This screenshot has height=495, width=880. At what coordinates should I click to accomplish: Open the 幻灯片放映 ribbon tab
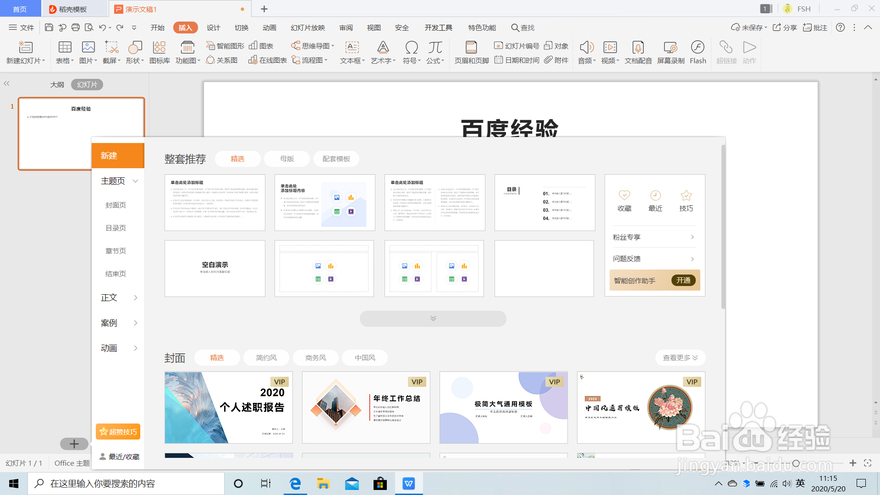[308, 27]
